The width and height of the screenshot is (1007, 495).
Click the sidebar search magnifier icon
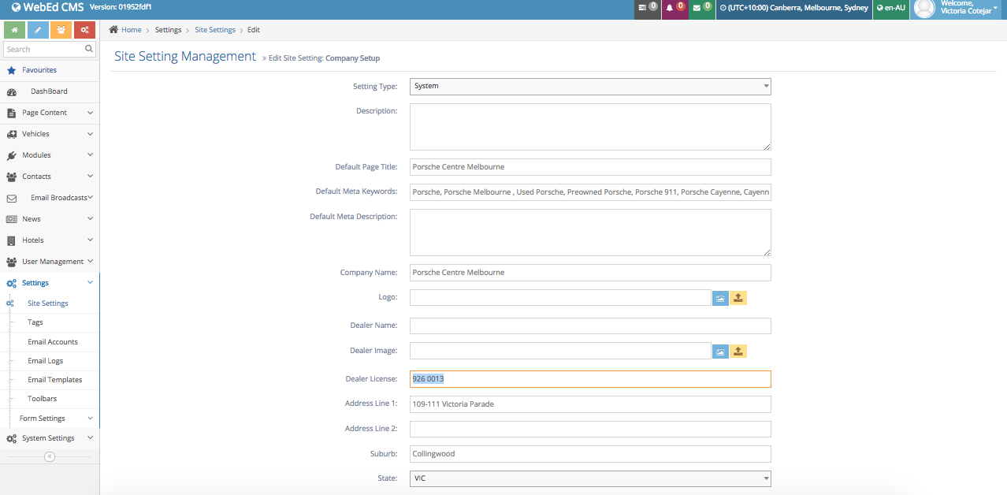coord(89,49)
